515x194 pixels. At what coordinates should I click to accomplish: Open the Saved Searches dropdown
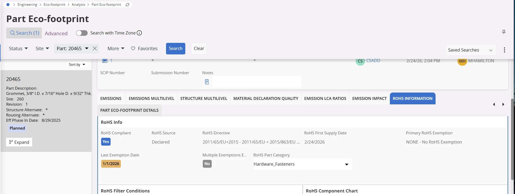pyautogui.click(x=471, y=50)
